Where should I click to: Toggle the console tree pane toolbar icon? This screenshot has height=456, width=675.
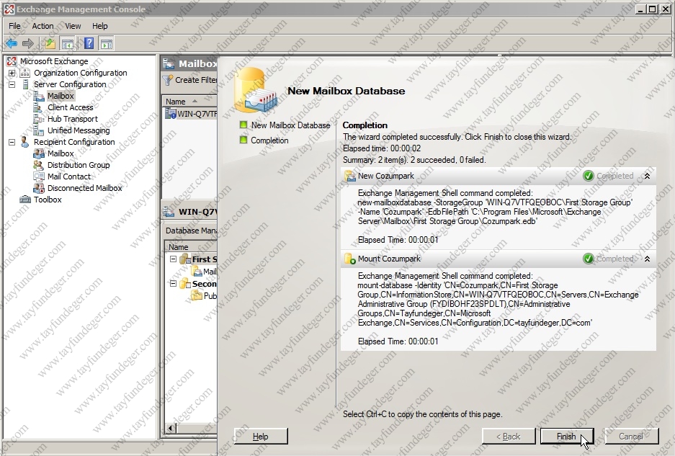click(x=68, y=43)
